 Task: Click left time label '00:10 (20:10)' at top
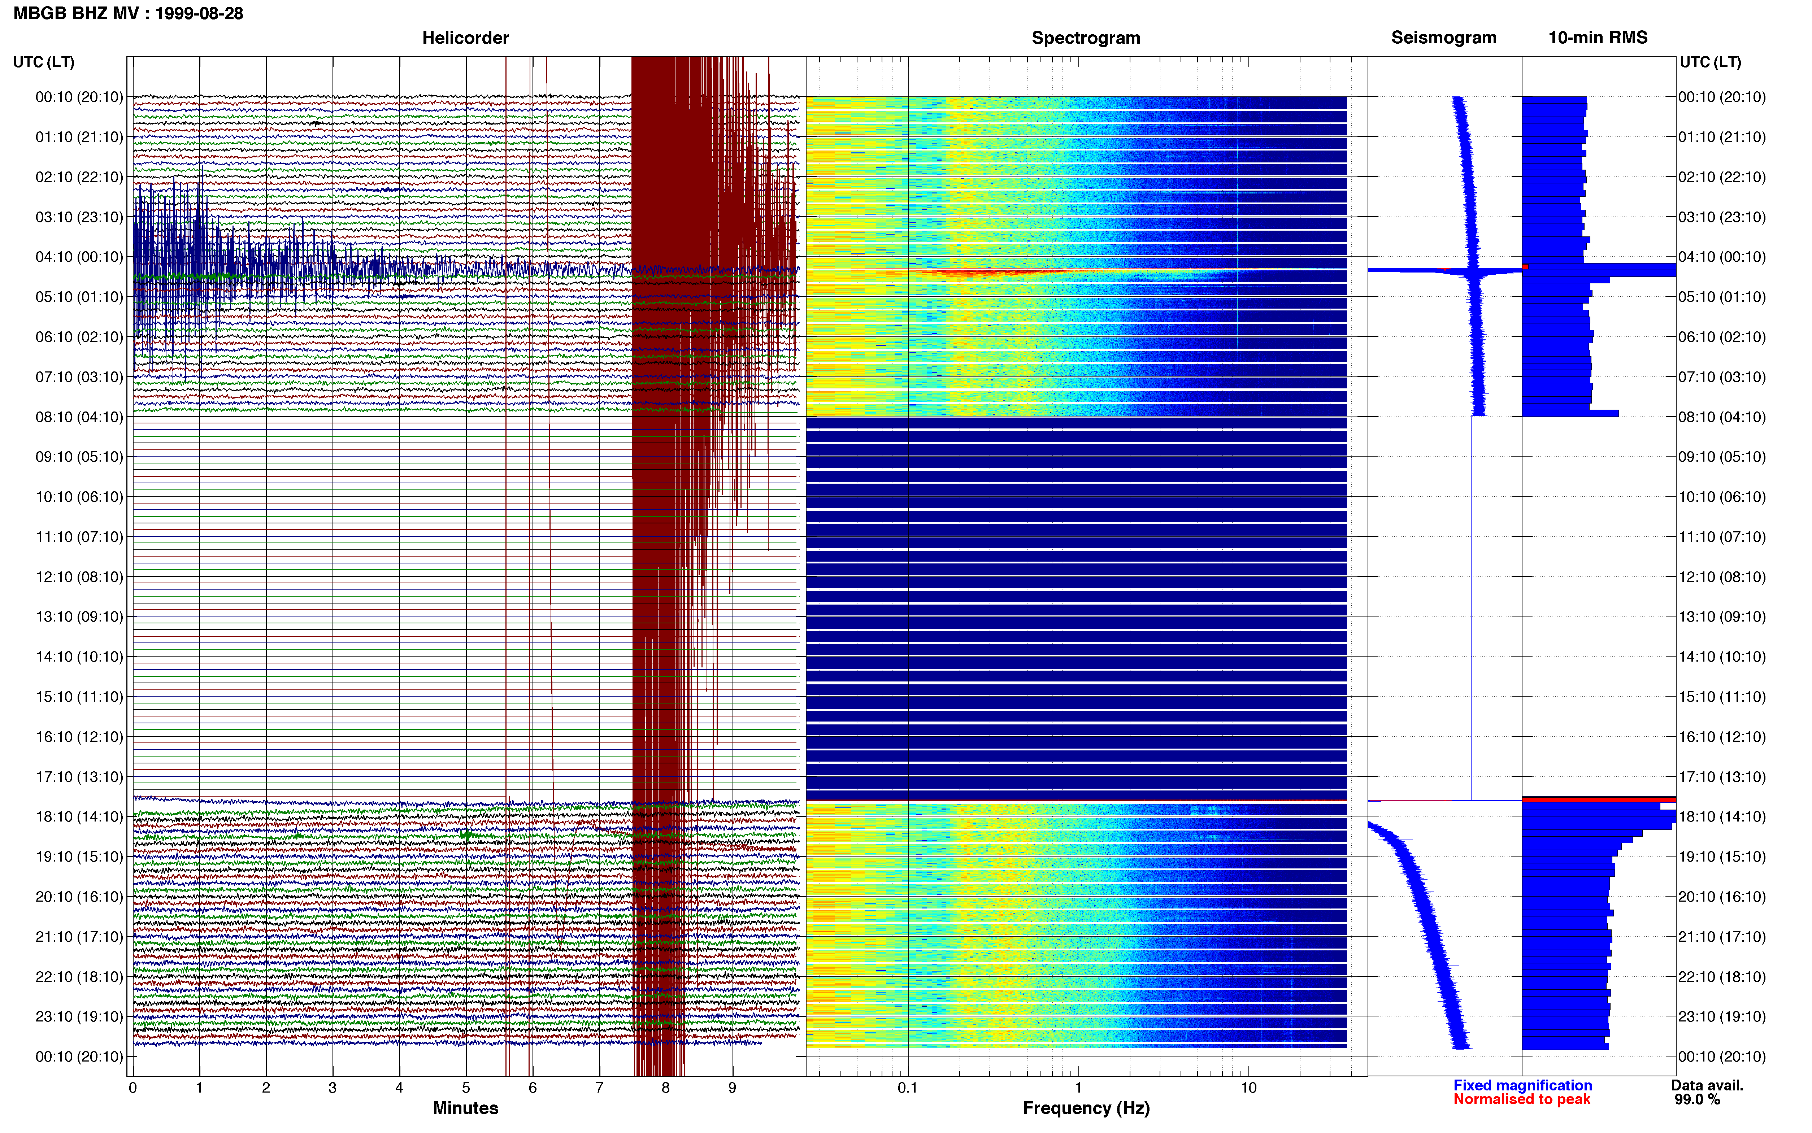point(79,97)
